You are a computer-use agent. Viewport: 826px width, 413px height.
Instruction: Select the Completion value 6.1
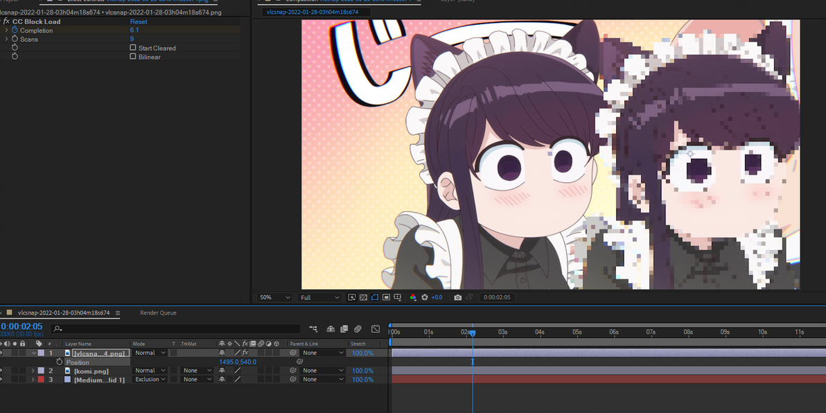tap(134, 30)
